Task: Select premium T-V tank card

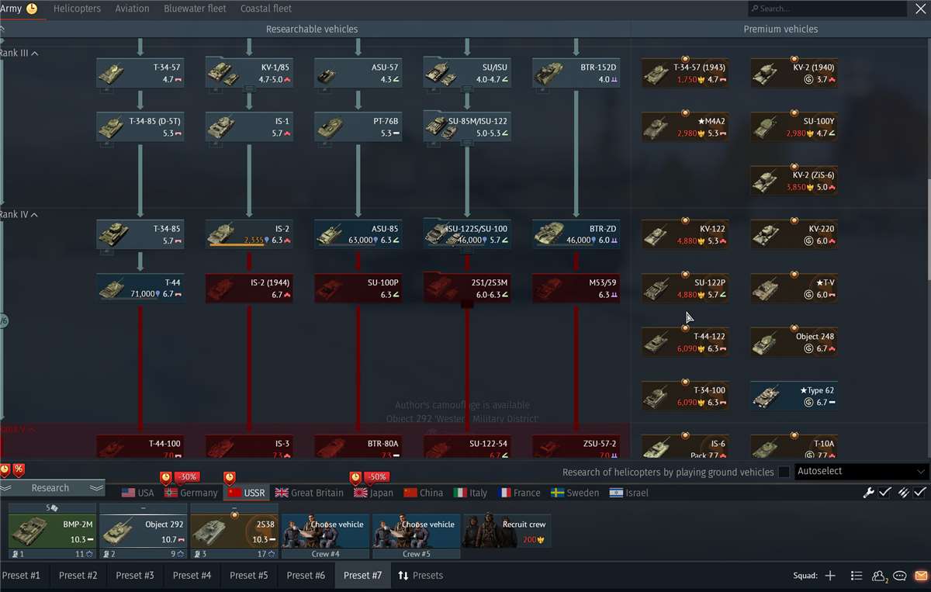Action: [794, 288]
